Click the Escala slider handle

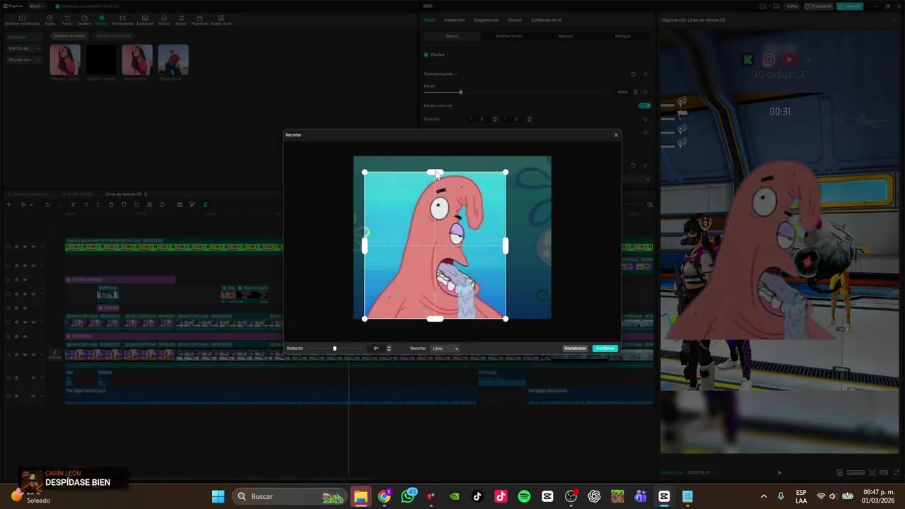click(x=460, y=92)
